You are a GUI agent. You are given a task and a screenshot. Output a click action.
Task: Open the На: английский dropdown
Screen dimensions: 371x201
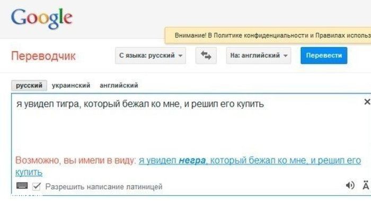click(259, 56)
